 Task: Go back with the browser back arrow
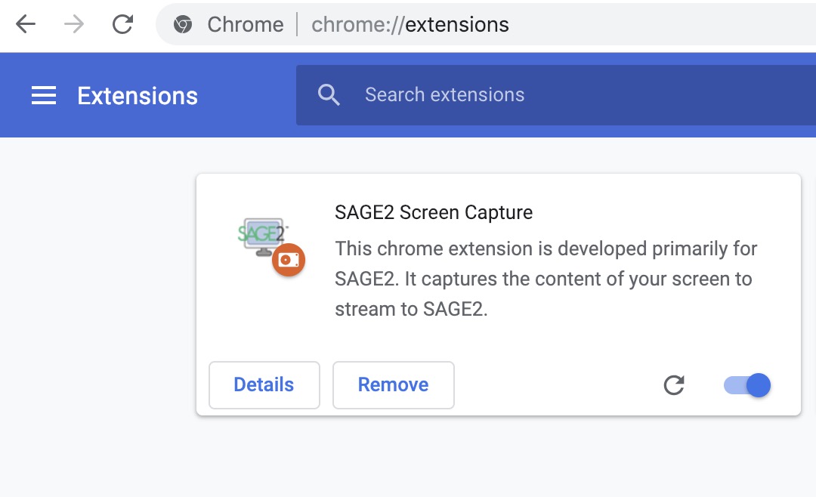[26, 24]
